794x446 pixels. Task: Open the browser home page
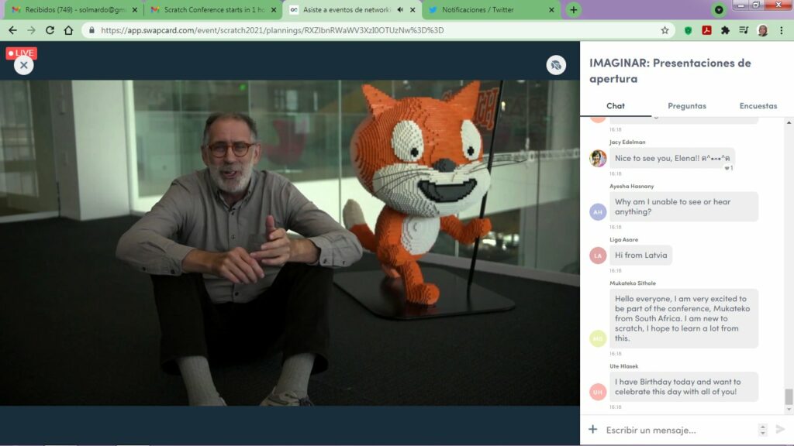coord(68,30)
